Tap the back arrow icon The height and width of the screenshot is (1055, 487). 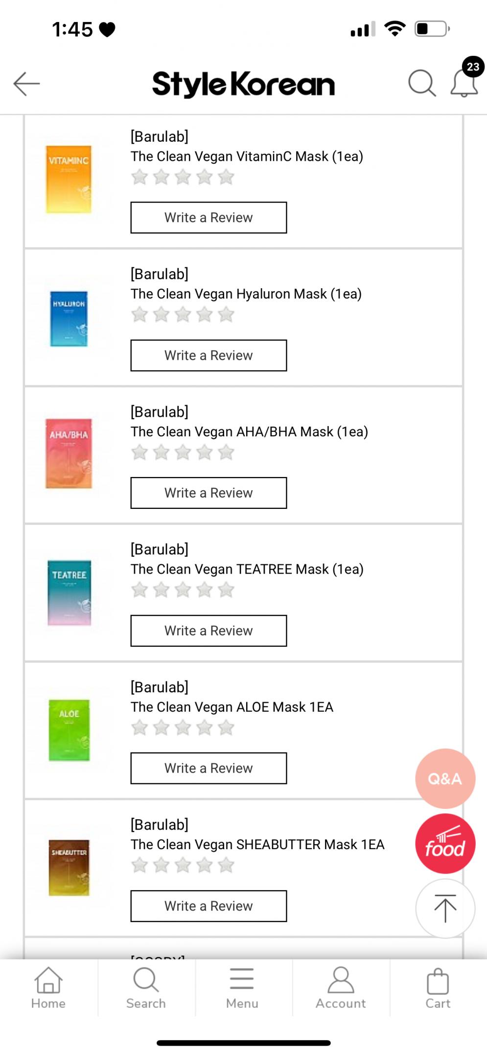tap(26, 83)
